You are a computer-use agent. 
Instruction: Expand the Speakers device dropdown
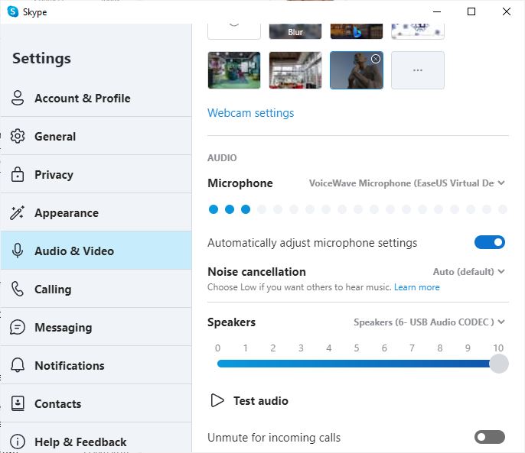(429, 322)
